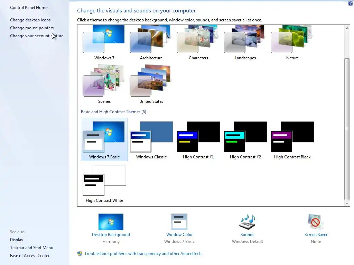The image size is (354, 265).
Task: Click the Screen Saver text link
Action: 316,235
